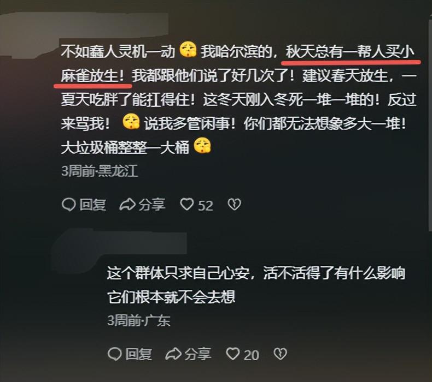This screenshot has height=382, width=432.
Task: Click the share arrow icon on the Heilongjiang comment
Action: coord(127,205)
